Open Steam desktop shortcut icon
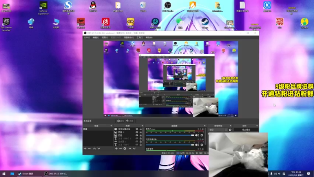The height and width of the screenshot is (177, 314). pyautogui.click(x=205, y=23)
